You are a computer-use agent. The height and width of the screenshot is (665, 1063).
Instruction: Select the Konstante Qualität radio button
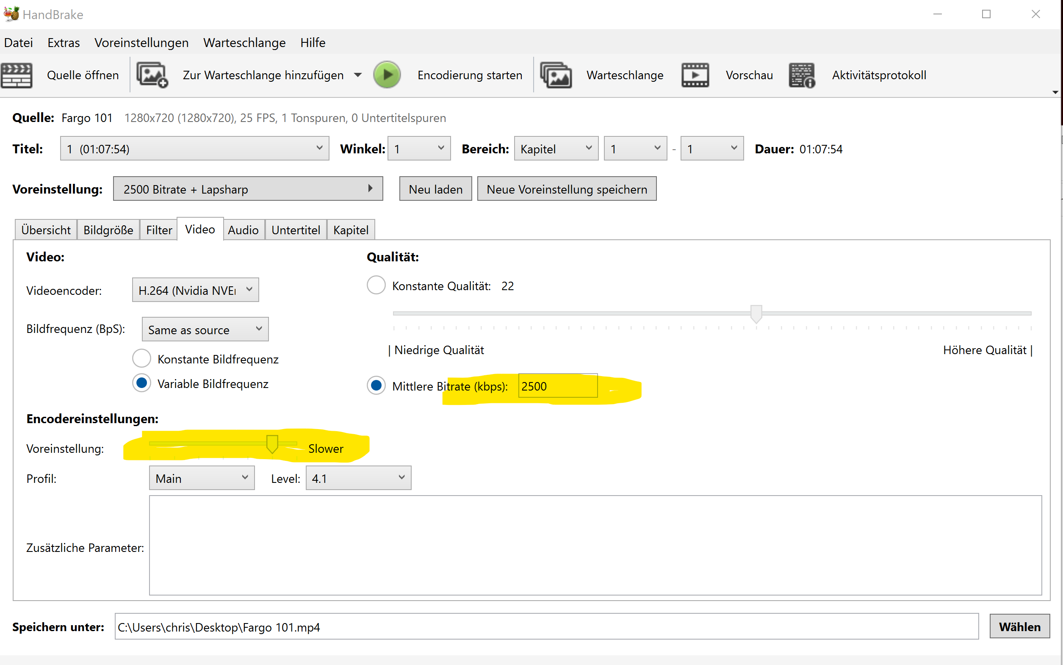point(376,285)
